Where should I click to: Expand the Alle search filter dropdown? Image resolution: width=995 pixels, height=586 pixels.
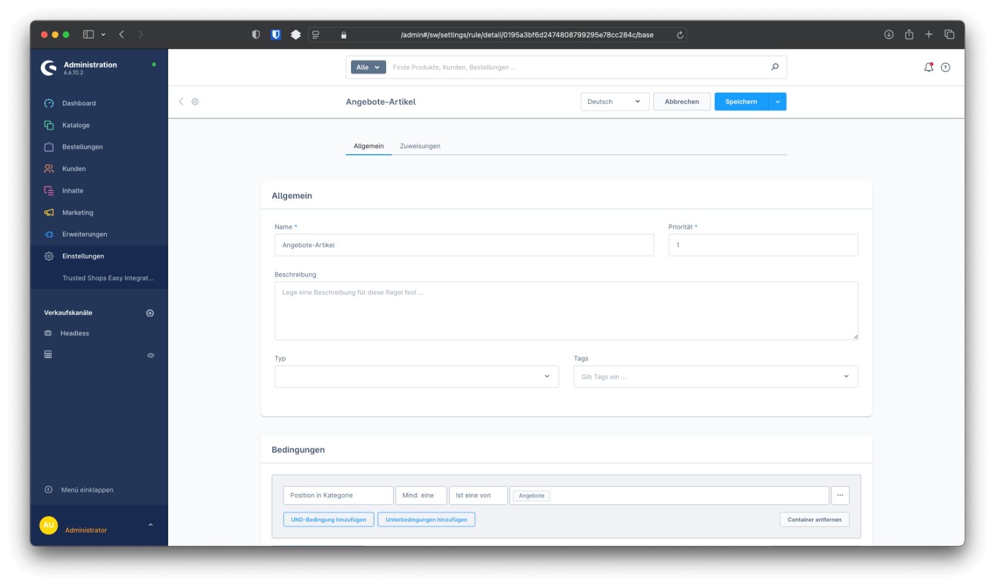click(x=368, y=67)
